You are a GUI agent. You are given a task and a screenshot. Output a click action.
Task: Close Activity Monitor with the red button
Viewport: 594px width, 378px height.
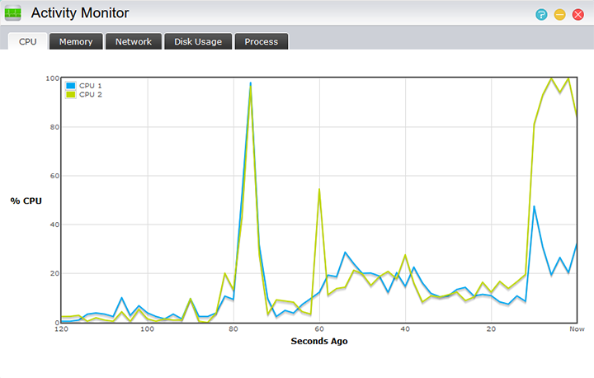pos(577,15)
